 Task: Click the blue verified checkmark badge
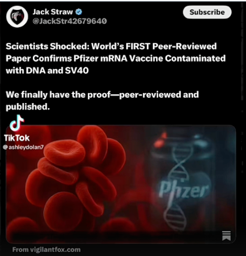click(x=79, y=12)
